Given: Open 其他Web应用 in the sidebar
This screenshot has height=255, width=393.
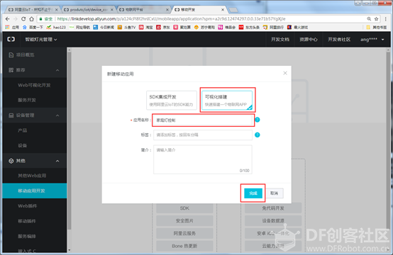Looking at the screenshot, I should pyautogui.click(x=35, y=176).
